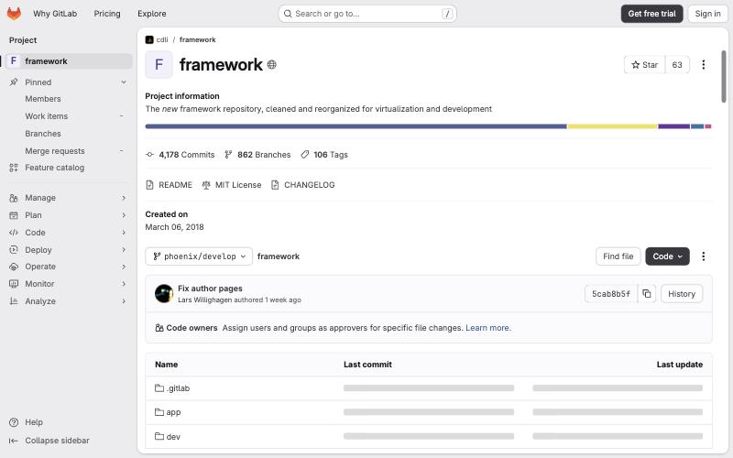This screenshot has height=458, width=733.
Task: Click the Analyze chart icon
Action: (14, 301)
